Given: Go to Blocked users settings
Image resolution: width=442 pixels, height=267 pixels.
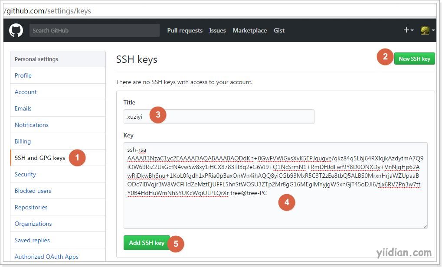Looking at the screenshot, I should tap(58, 191).
